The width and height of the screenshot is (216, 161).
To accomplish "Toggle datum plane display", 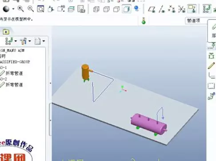I will tap(152, 9).
